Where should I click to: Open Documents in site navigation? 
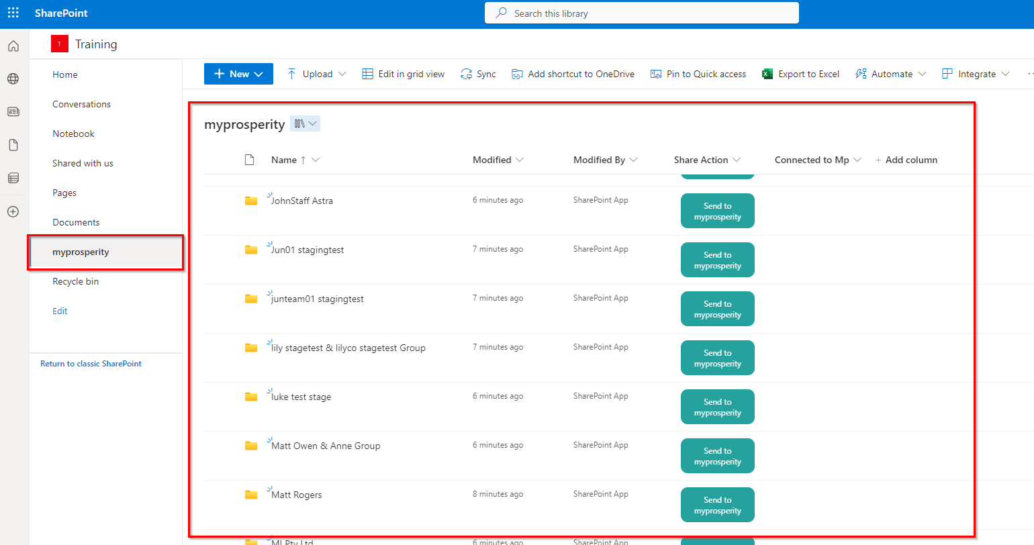[x=76, y=222]
